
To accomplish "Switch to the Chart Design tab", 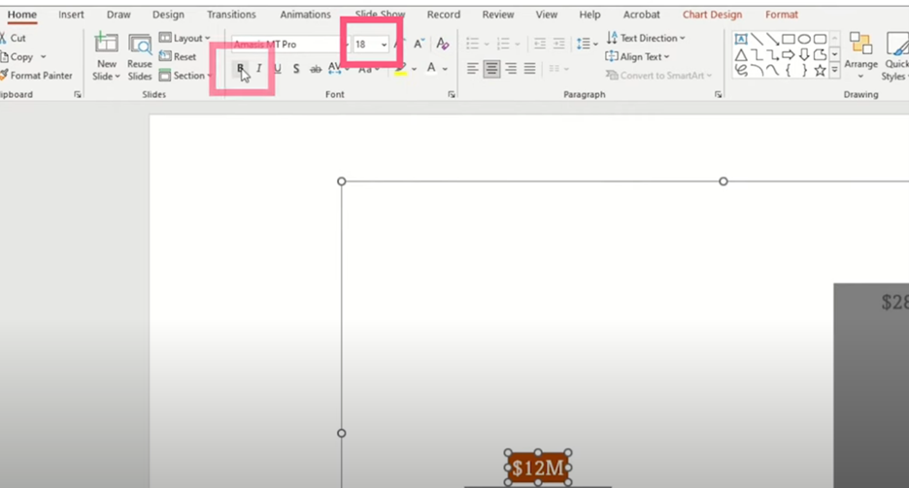I will (x=712, y=15).
